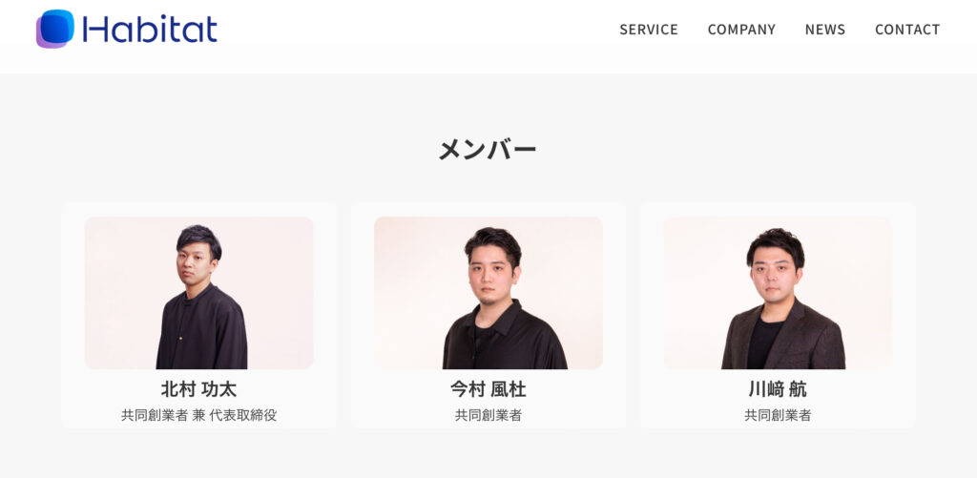977x478 pixels.
Task: Click the name 北村 功太
Action: tap(198, 389)
